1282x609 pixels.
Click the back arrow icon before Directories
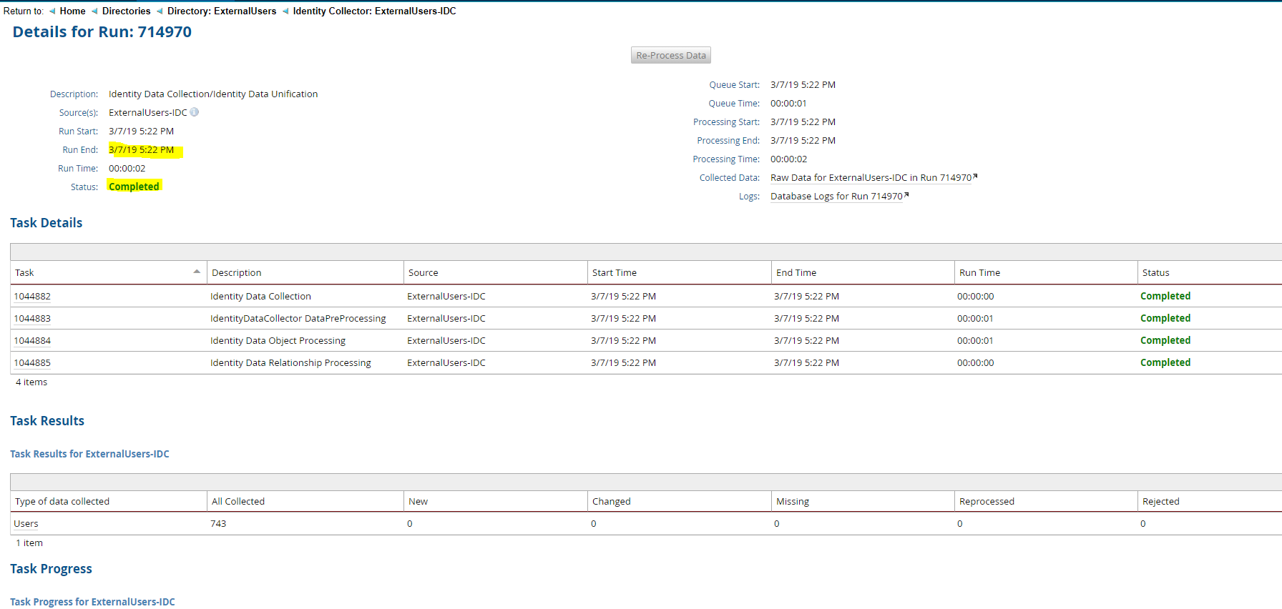coord(94,11)
